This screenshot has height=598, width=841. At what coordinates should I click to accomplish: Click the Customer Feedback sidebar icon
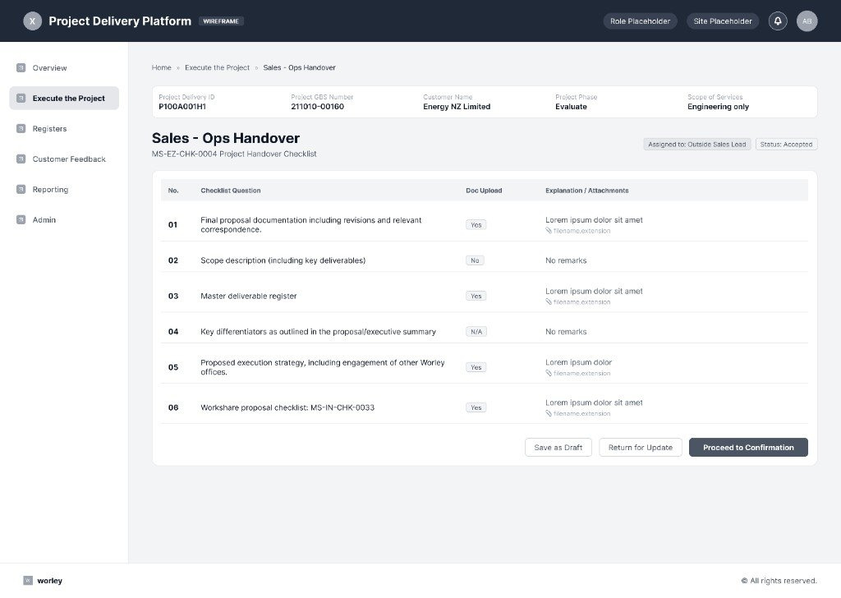[x=21, y=159]
